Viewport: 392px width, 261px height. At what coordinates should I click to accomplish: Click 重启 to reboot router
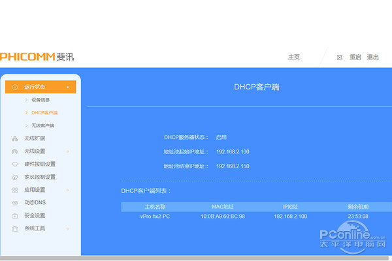pyautogui.click(x=355, y=57)
